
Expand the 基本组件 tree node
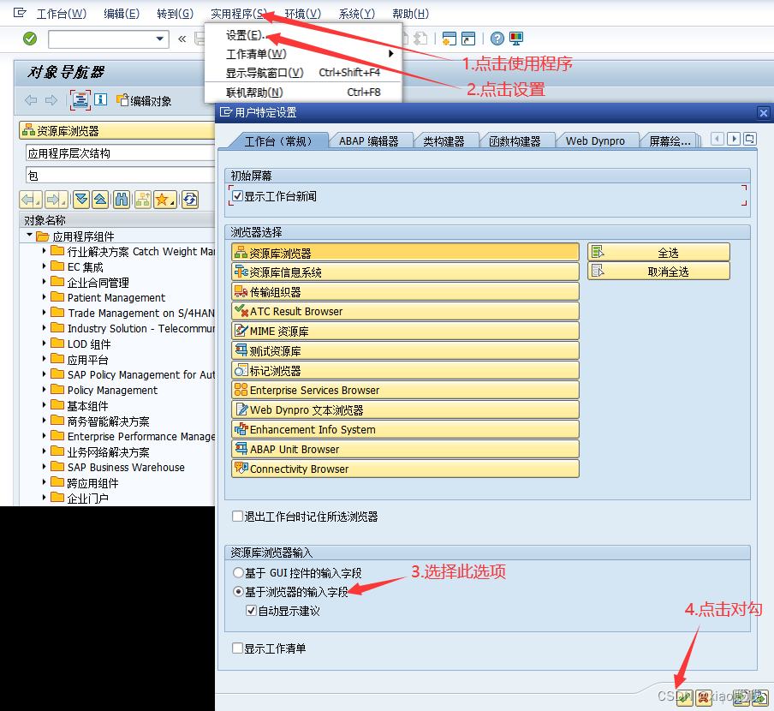(x=44, y=405)
